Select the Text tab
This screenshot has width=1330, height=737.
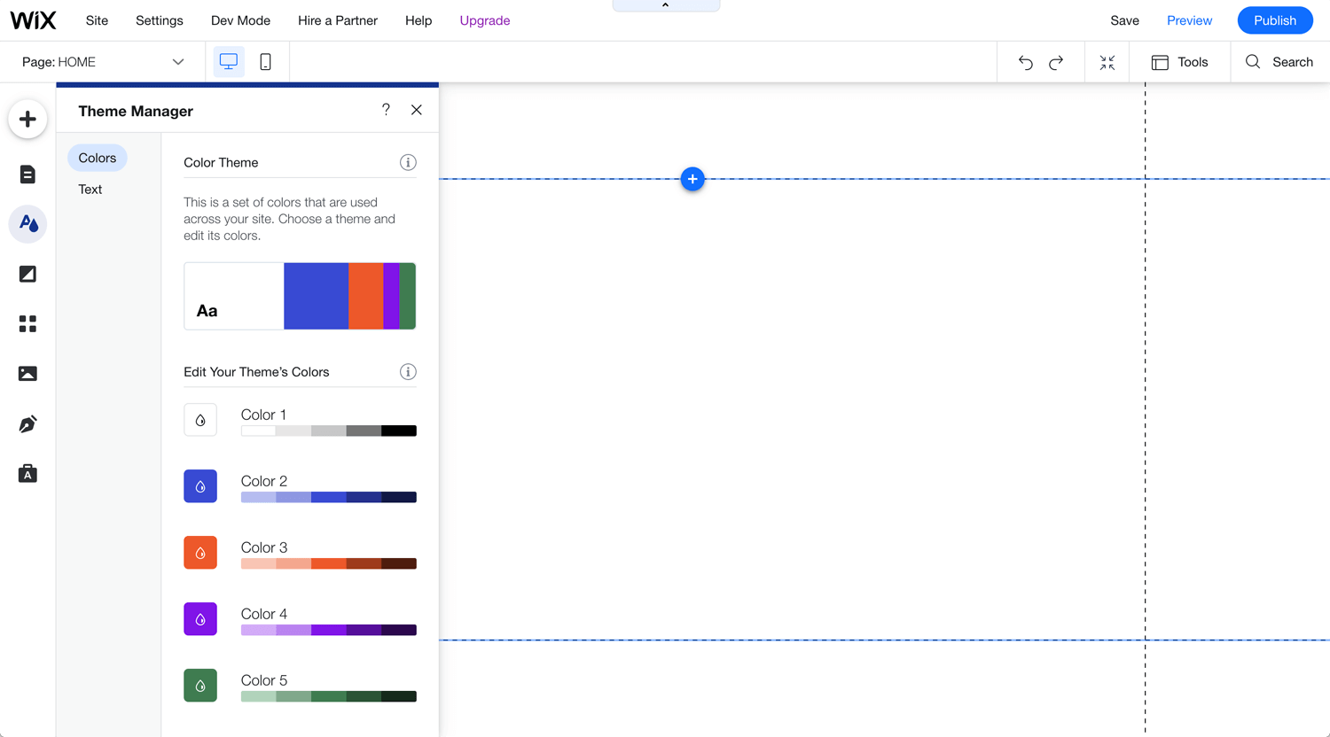90,190
